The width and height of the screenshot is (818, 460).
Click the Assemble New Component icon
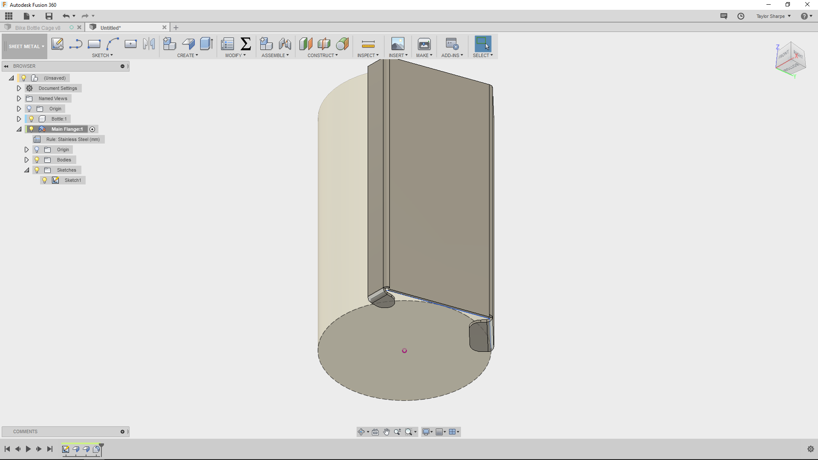pyautogui.click(x=266, y=44)
